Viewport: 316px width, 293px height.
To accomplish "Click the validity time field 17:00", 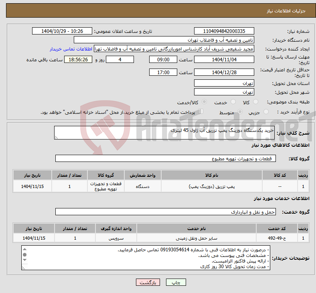I will [163, 72].
